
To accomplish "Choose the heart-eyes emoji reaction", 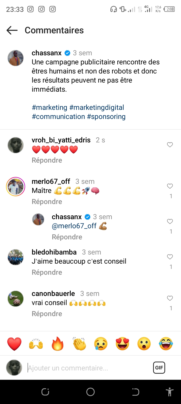I will [122, 344].
